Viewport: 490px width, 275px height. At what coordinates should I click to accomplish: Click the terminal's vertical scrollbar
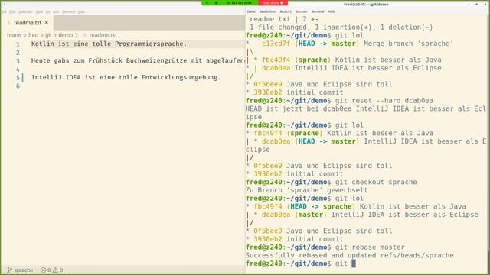click(488, 144)
